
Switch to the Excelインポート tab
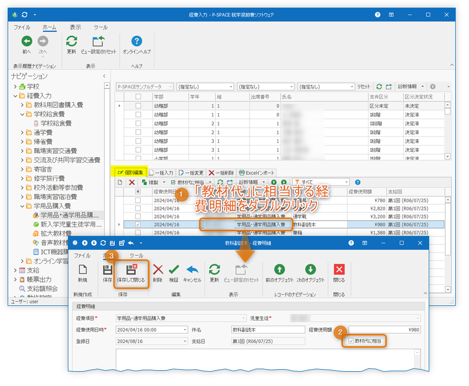257,173
